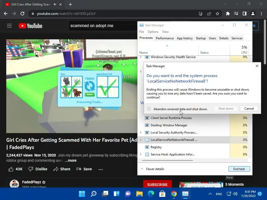267x200 pixels.
Task: Save the video to a playlist
Action: (x=84, y=169)
